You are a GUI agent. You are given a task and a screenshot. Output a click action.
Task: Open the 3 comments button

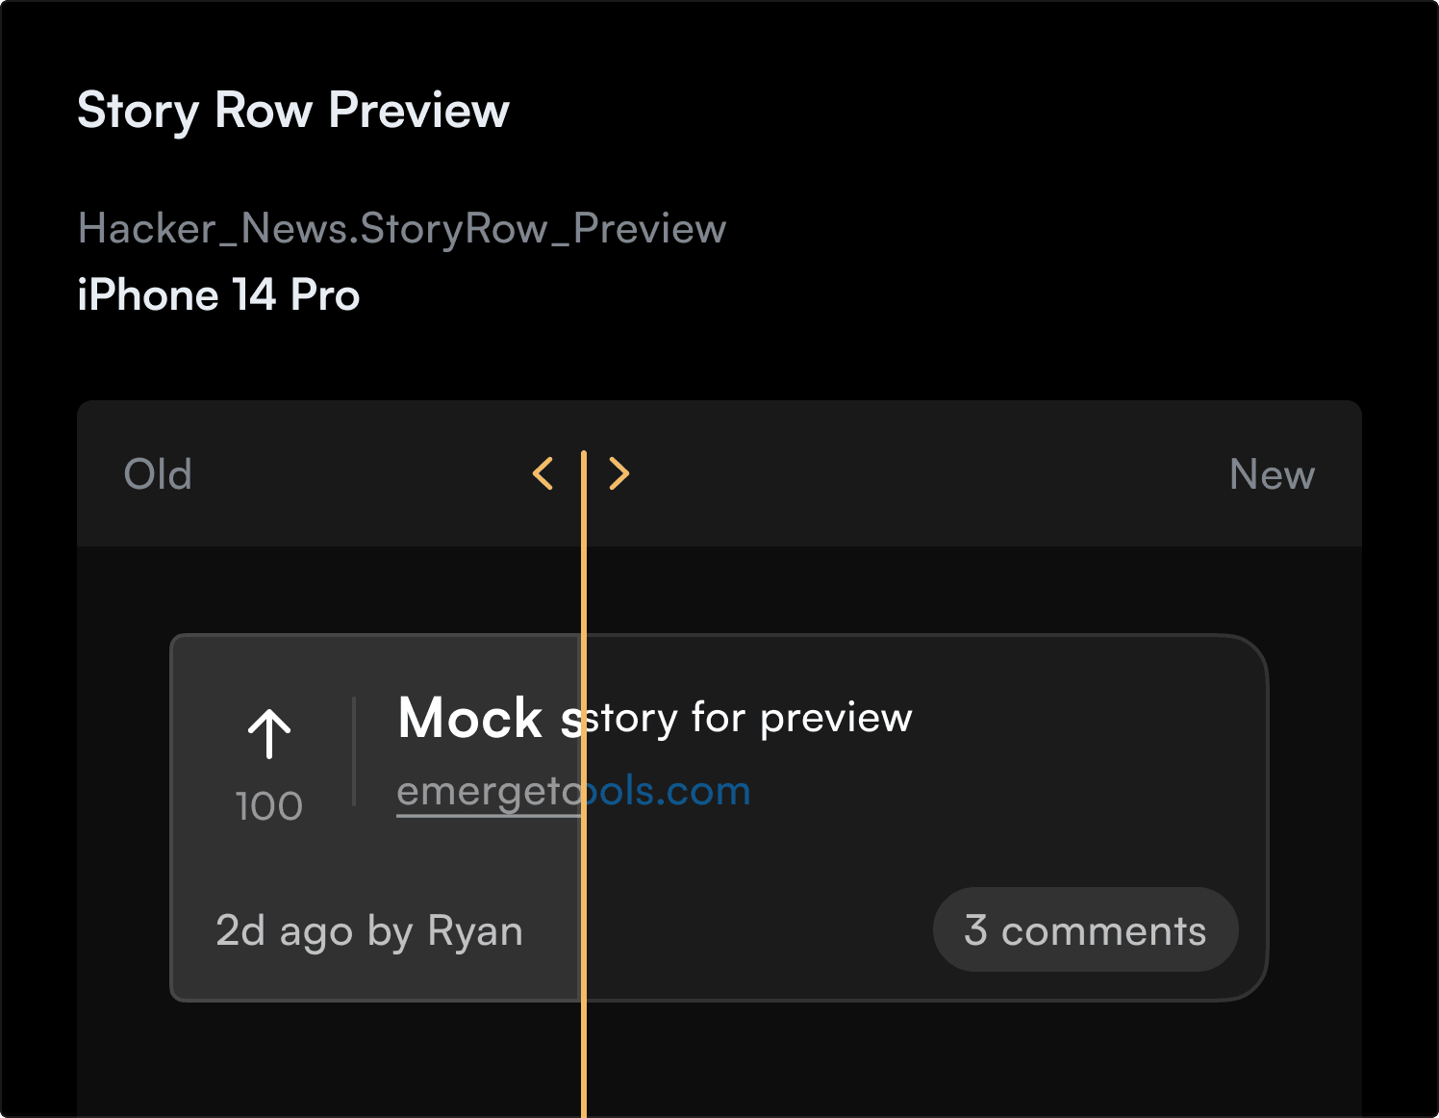(1085, 930)
